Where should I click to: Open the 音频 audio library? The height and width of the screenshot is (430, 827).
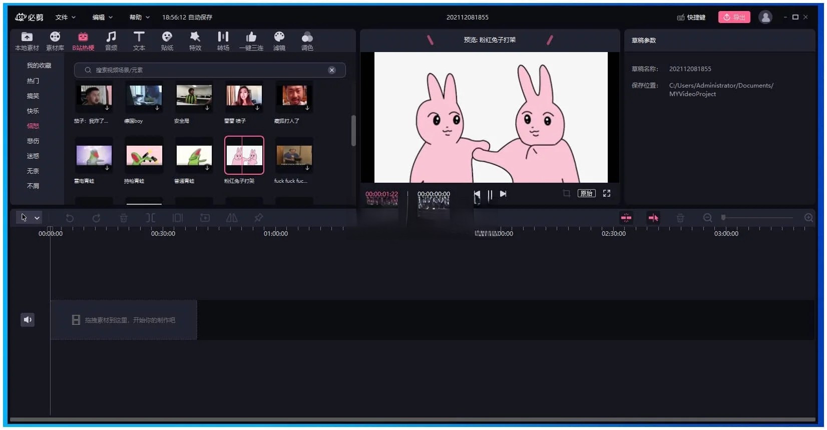(111, 41)
